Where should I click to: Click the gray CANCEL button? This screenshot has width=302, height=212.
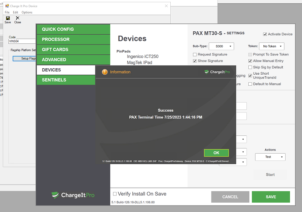(230, 197)
